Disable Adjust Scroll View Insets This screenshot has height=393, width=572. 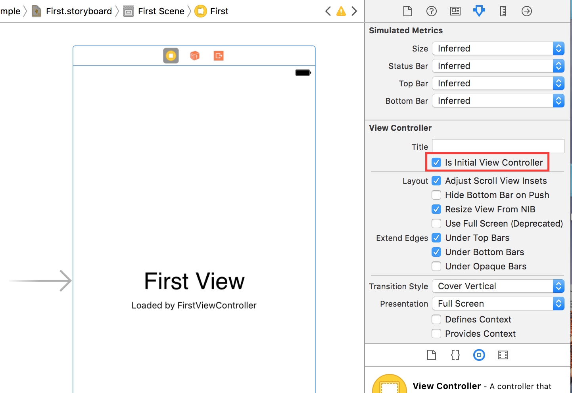click(x=436, y=181)
